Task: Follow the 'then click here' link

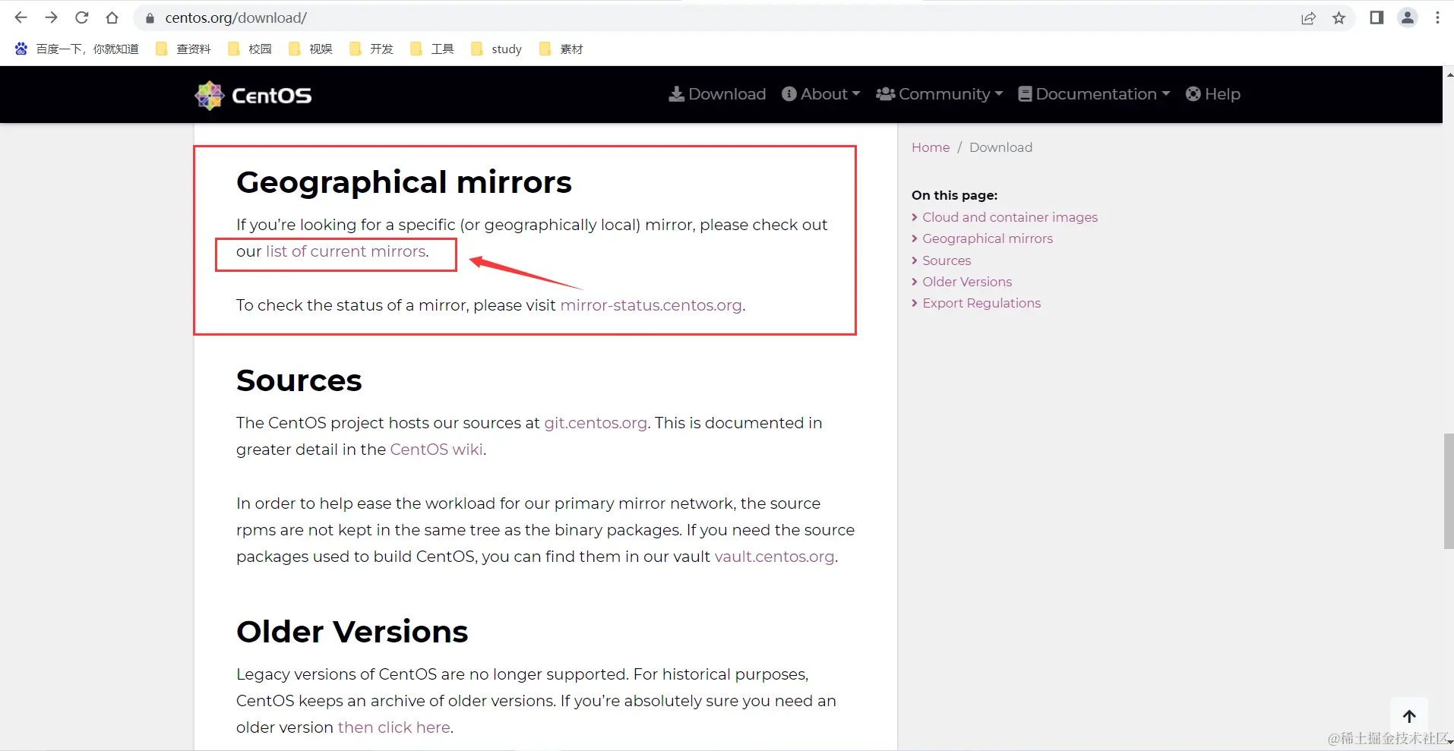Action: coord(394,727)
